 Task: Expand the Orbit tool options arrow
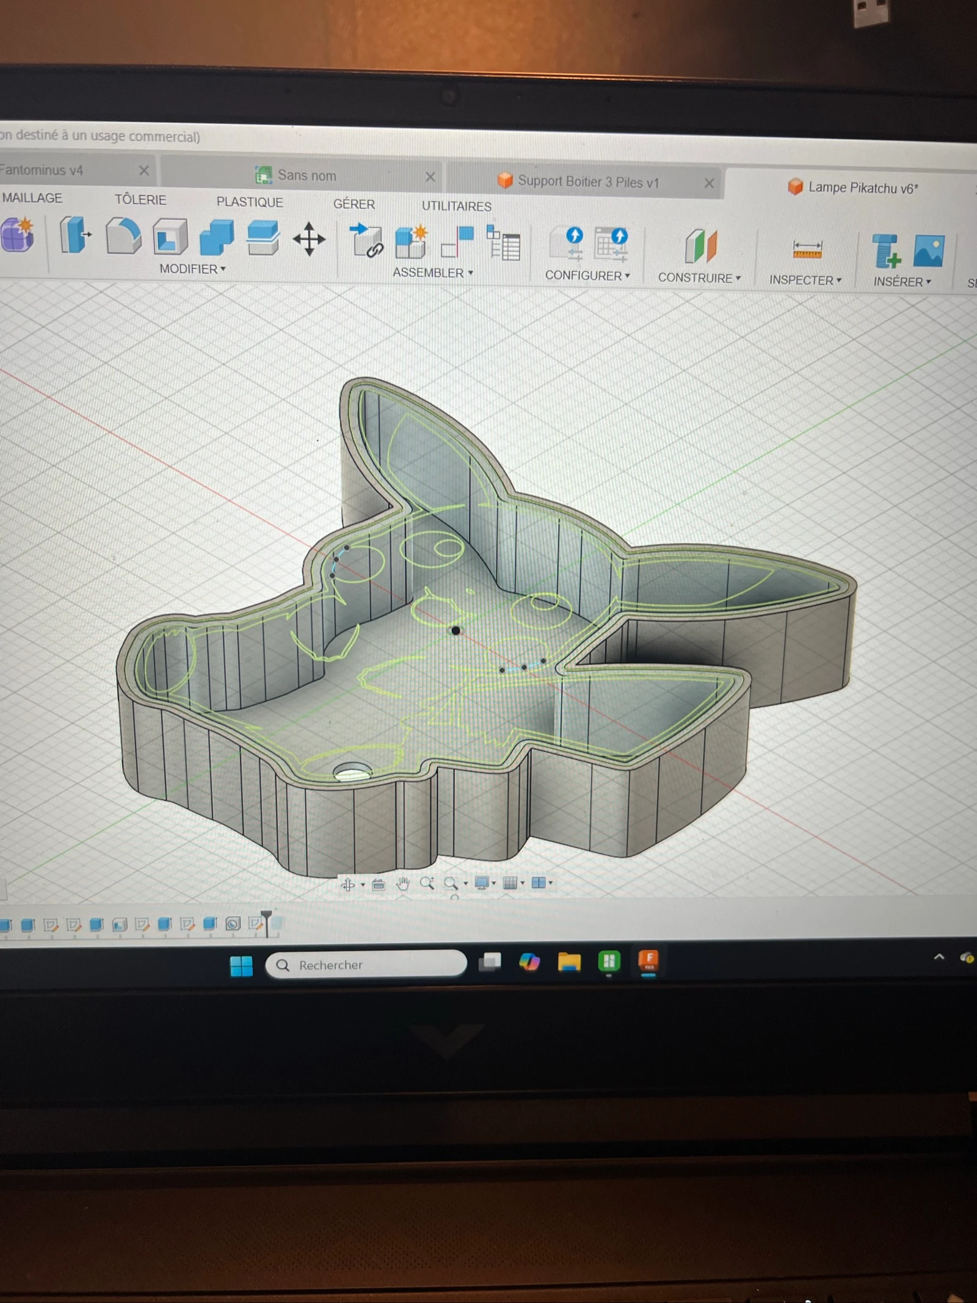[363, 884]
